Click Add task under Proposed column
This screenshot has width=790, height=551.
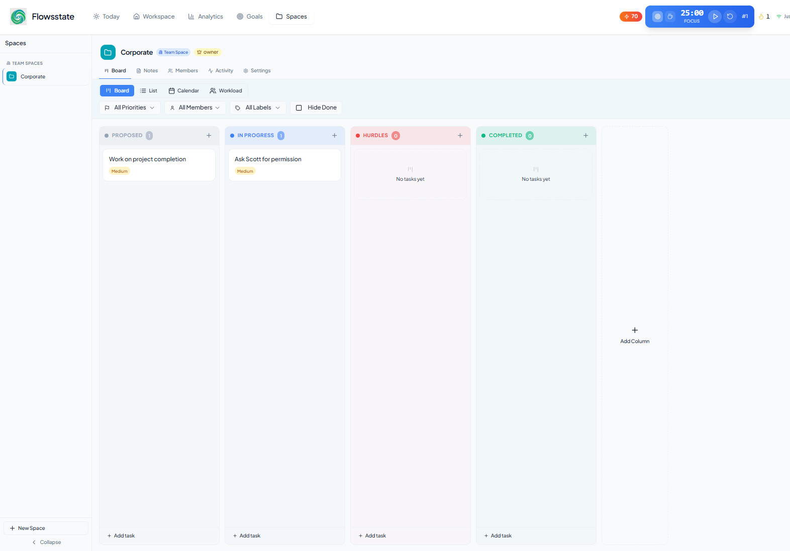[121, 536]
